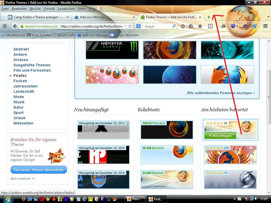
Task: Close the Camp Firefox tab
Action: pyautogui.click(x=68, y=17)
